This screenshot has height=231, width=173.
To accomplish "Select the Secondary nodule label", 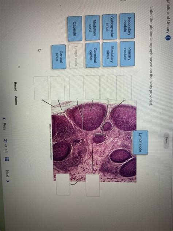I will [x=127, y=26].
